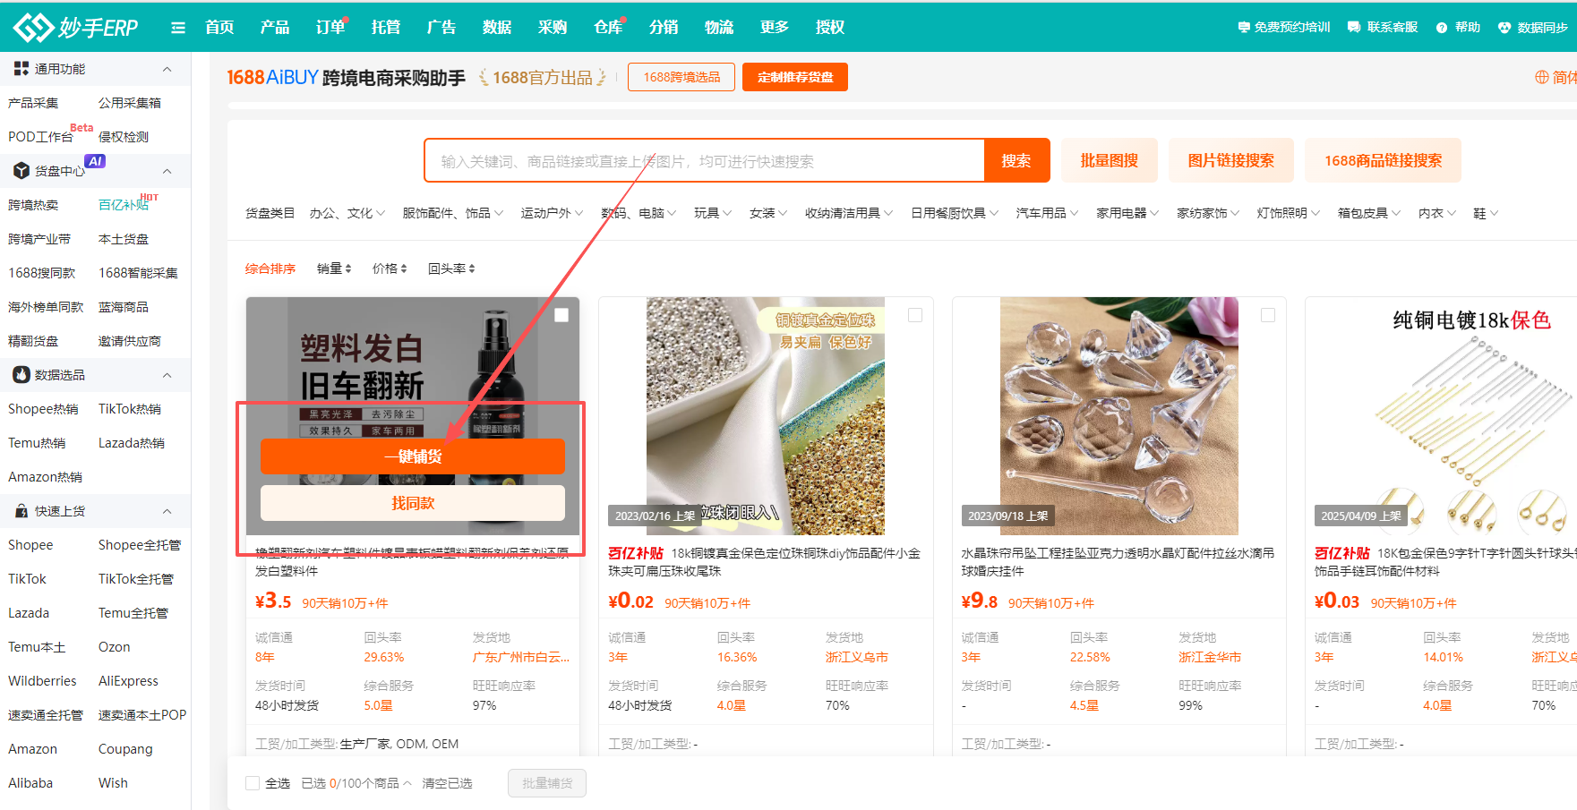The image size is (1577, 810).
Task: Click inside the keyword search input field
Action: (699, 160)
